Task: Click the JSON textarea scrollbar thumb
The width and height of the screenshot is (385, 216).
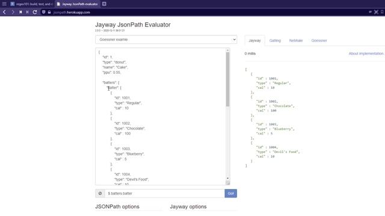Action: (x=227, y=79)
